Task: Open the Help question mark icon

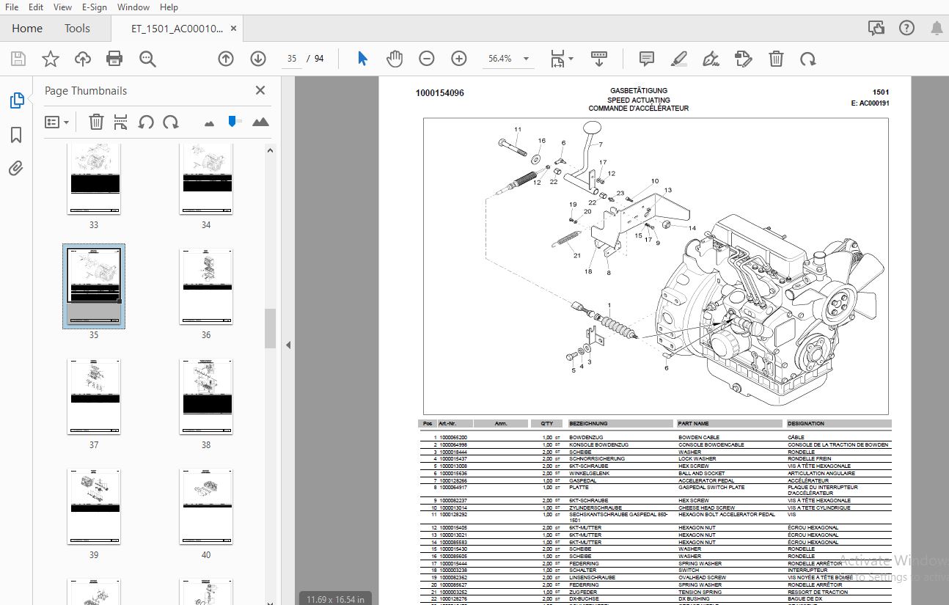Action: pos(906,29)
